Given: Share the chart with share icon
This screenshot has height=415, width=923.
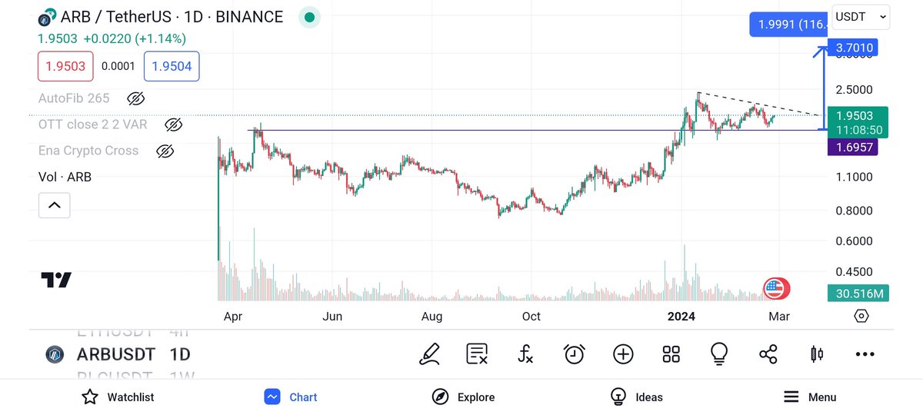Looking at the screenshot, I should (768, 354).
